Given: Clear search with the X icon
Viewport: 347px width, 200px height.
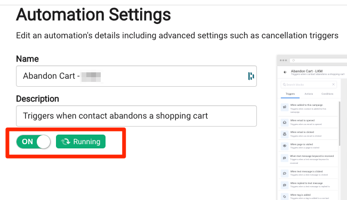Looking at the screenshot, I should (x=333, y=85).
